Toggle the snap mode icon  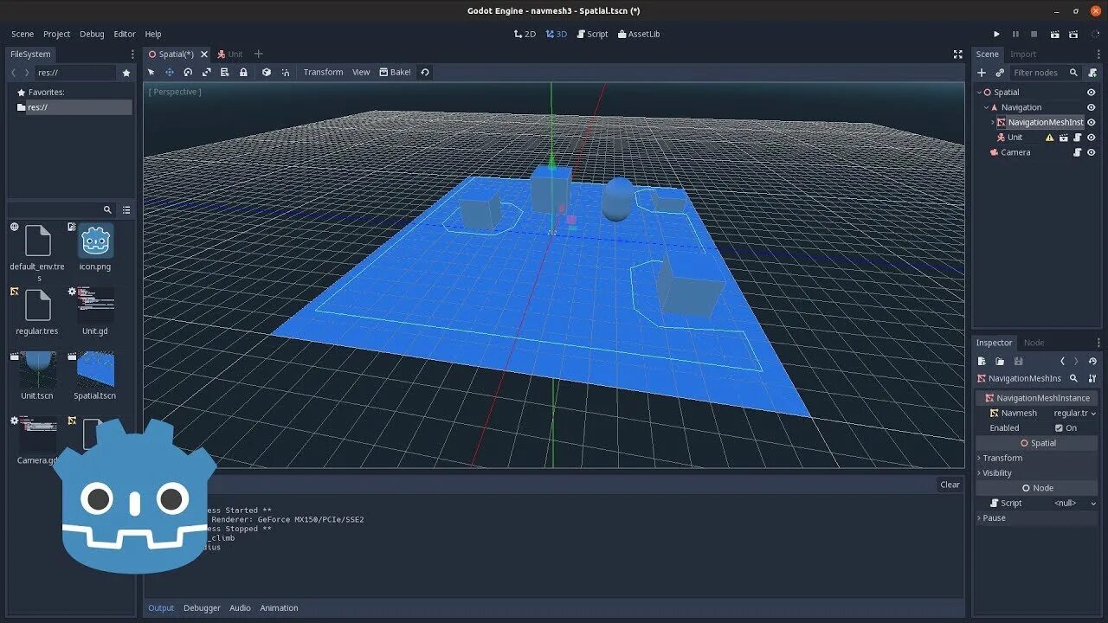(286, 72)
